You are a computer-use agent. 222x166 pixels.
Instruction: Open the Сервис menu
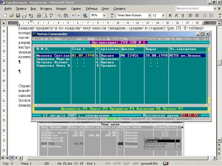point(76,9)
